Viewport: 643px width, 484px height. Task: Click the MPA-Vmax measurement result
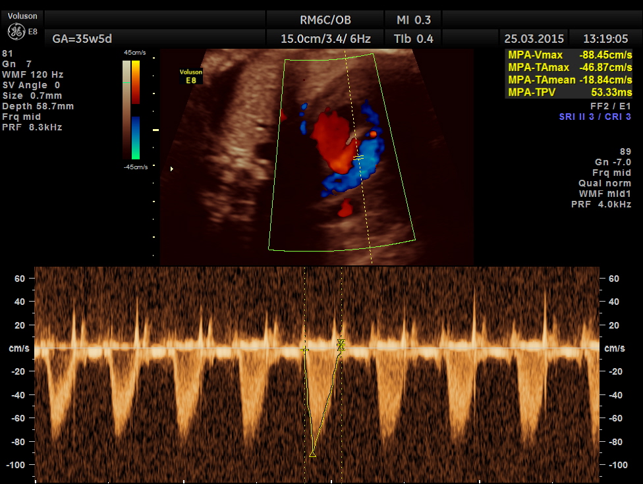569,55
